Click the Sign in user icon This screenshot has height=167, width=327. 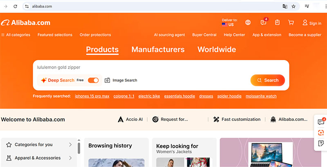(x=305, y=22)
